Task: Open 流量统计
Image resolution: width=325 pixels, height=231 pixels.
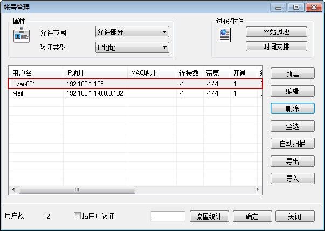Action: tap(209, 216)
